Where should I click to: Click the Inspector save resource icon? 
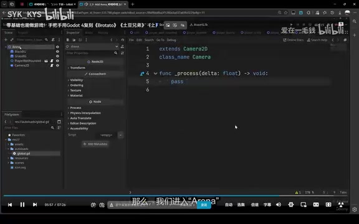[x=80, y=40]
